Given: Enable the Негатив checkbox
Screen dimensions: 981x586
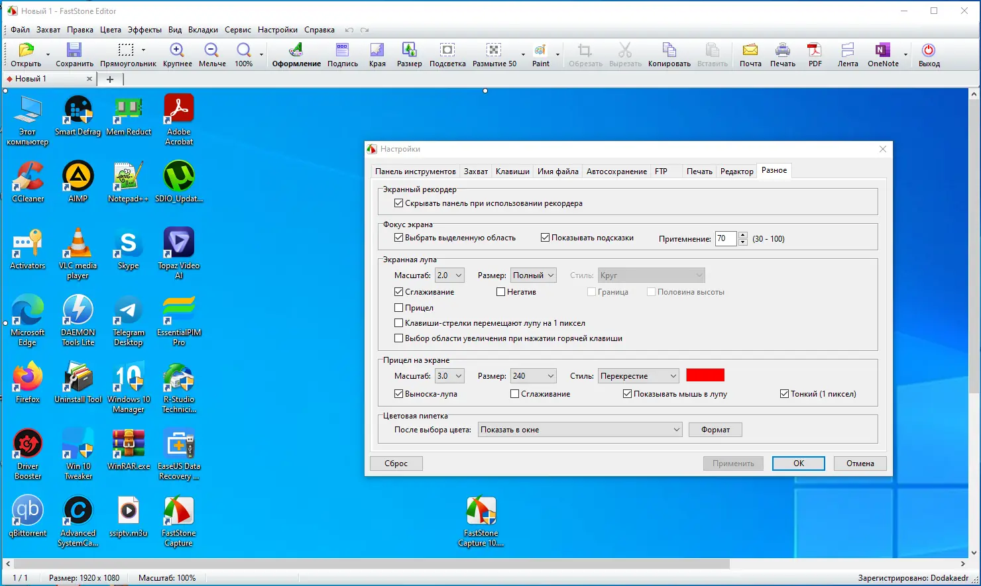Looking at the screenshot, I should [x=500, y=291].
